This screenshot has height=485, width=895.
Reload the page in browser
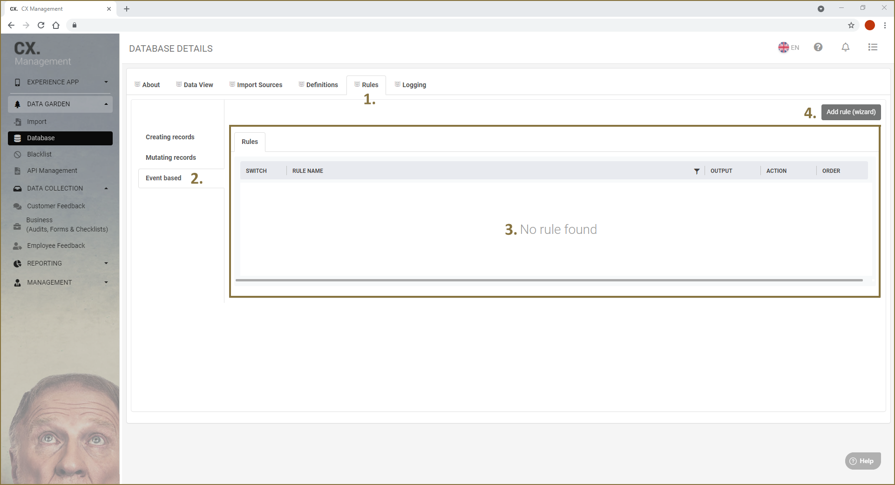pos(41,25)
